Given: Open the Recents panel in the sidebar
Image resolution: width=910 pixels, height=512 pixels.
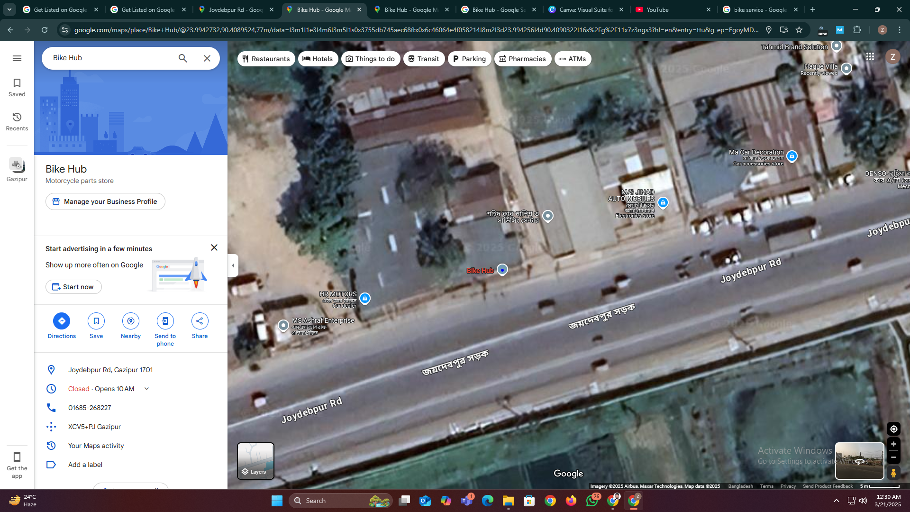Looking at the screenshot, I should point(17,121).
